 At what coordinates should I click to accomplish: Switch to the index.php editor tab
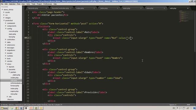(80, 8)
